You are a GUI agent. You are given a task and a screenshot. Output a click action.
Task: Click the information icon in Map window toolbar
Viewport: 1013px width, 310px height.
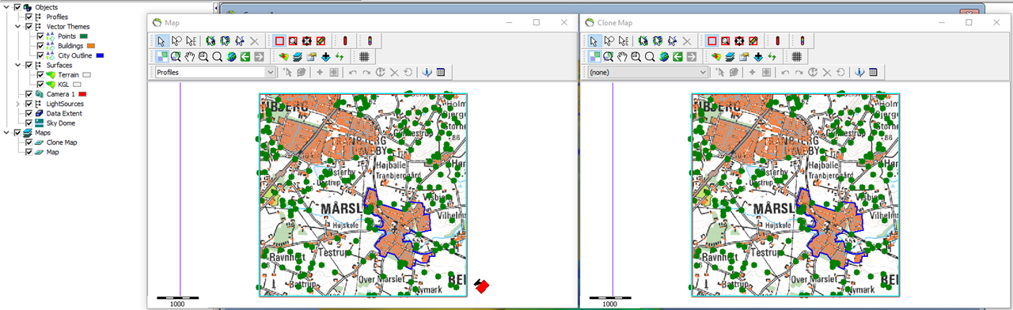pyautogui.click(x=427, y=72)
